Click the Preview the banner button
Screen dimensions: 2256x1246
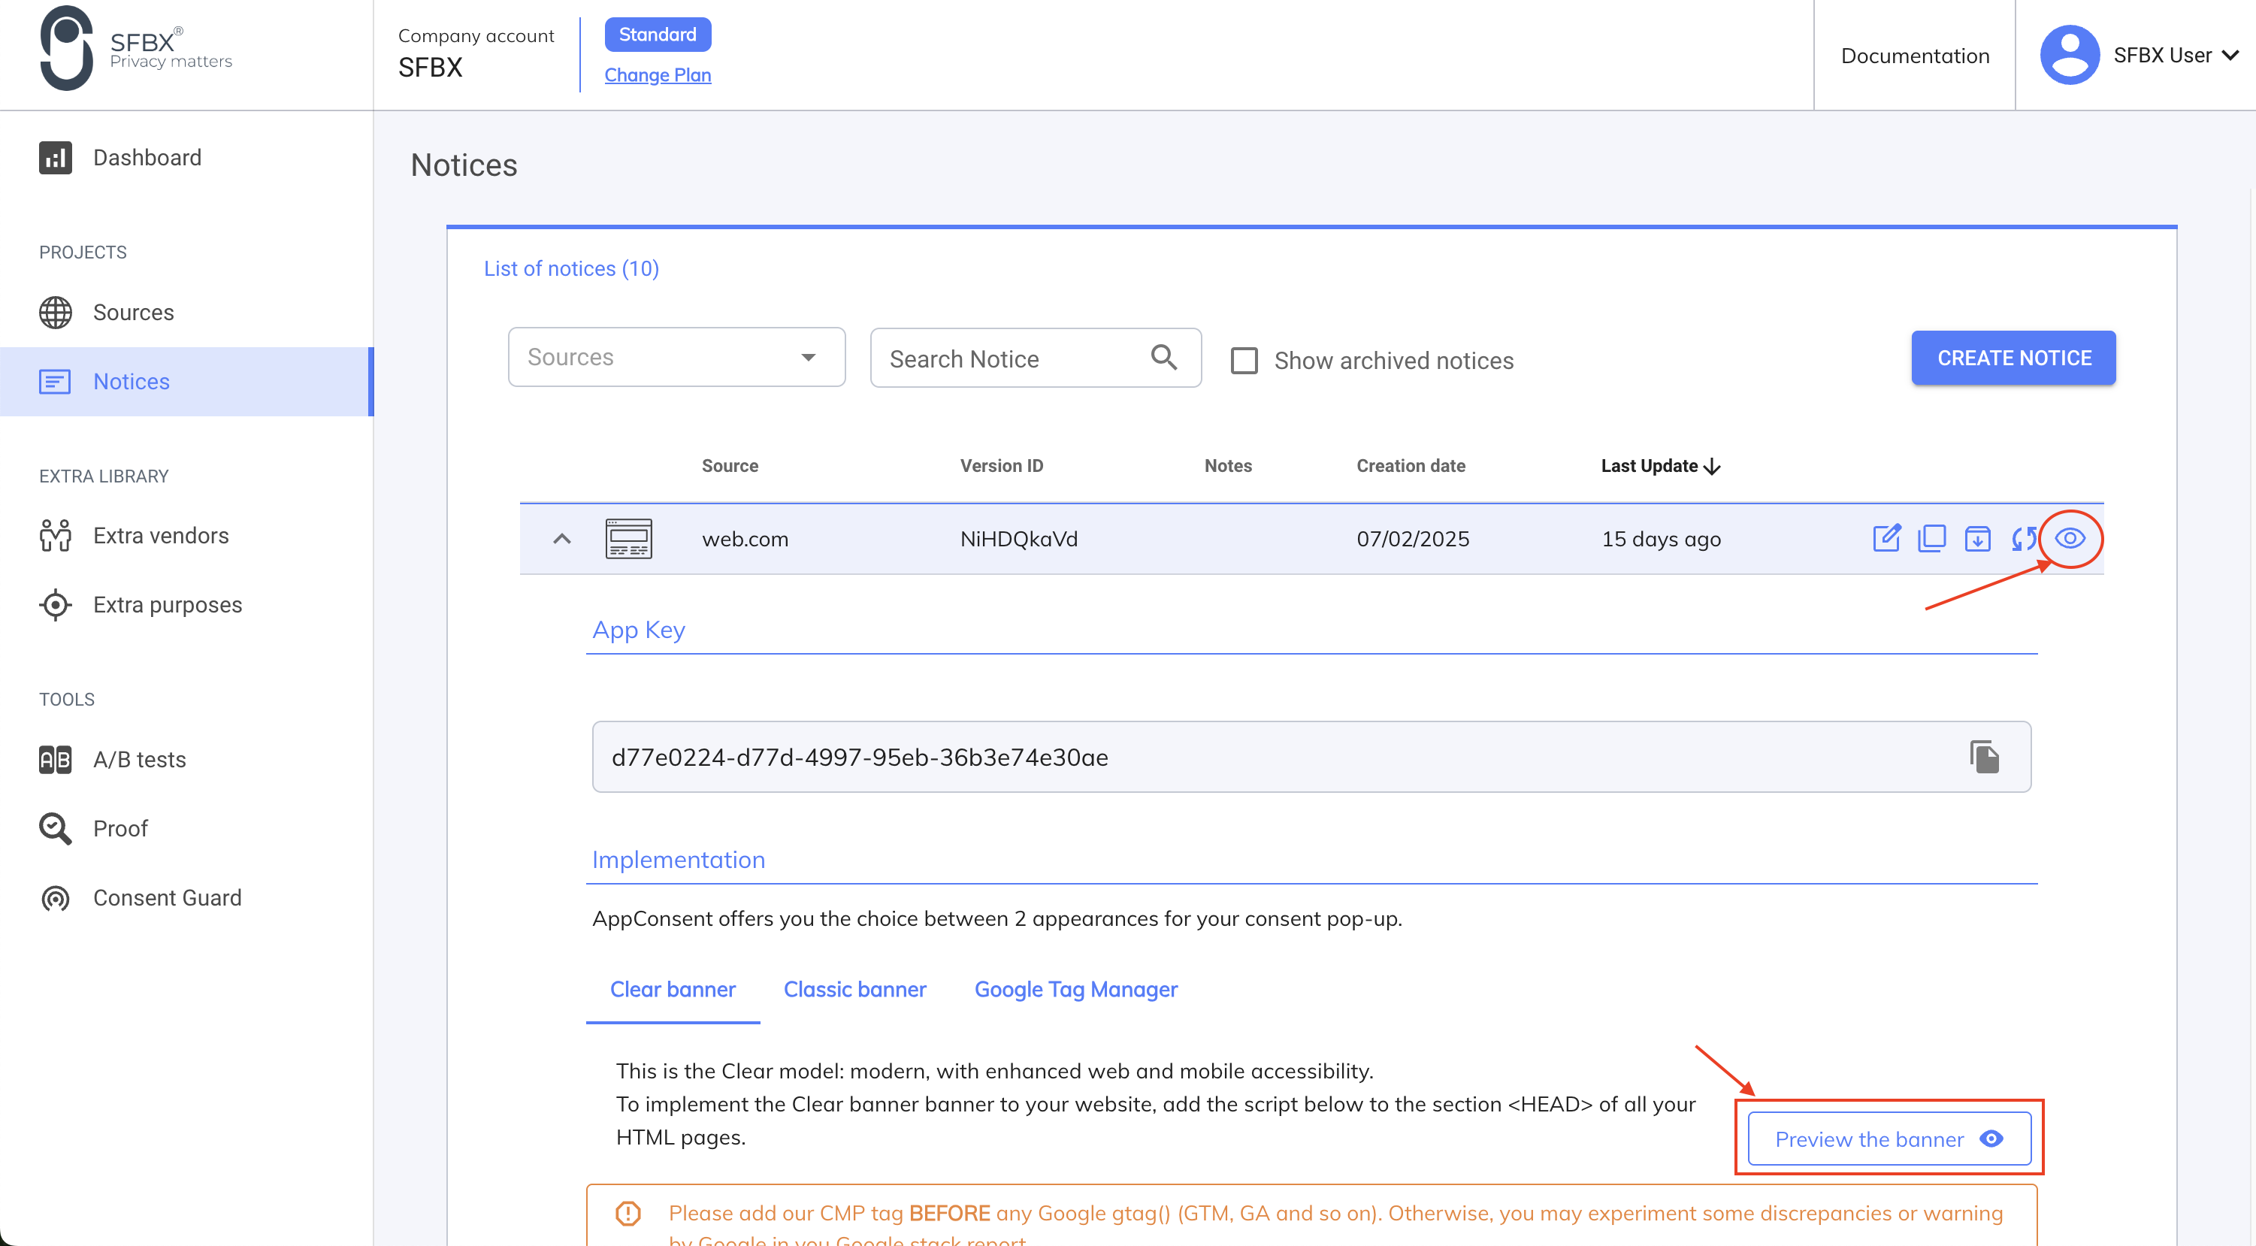tap(1889, 1139)
